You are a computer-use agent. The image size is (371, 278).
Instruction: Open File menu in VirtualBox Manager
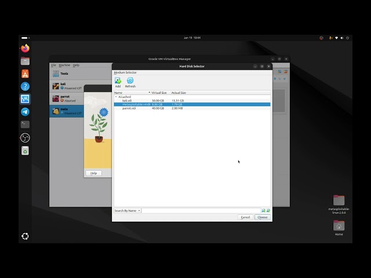click(x=54, y=65)
